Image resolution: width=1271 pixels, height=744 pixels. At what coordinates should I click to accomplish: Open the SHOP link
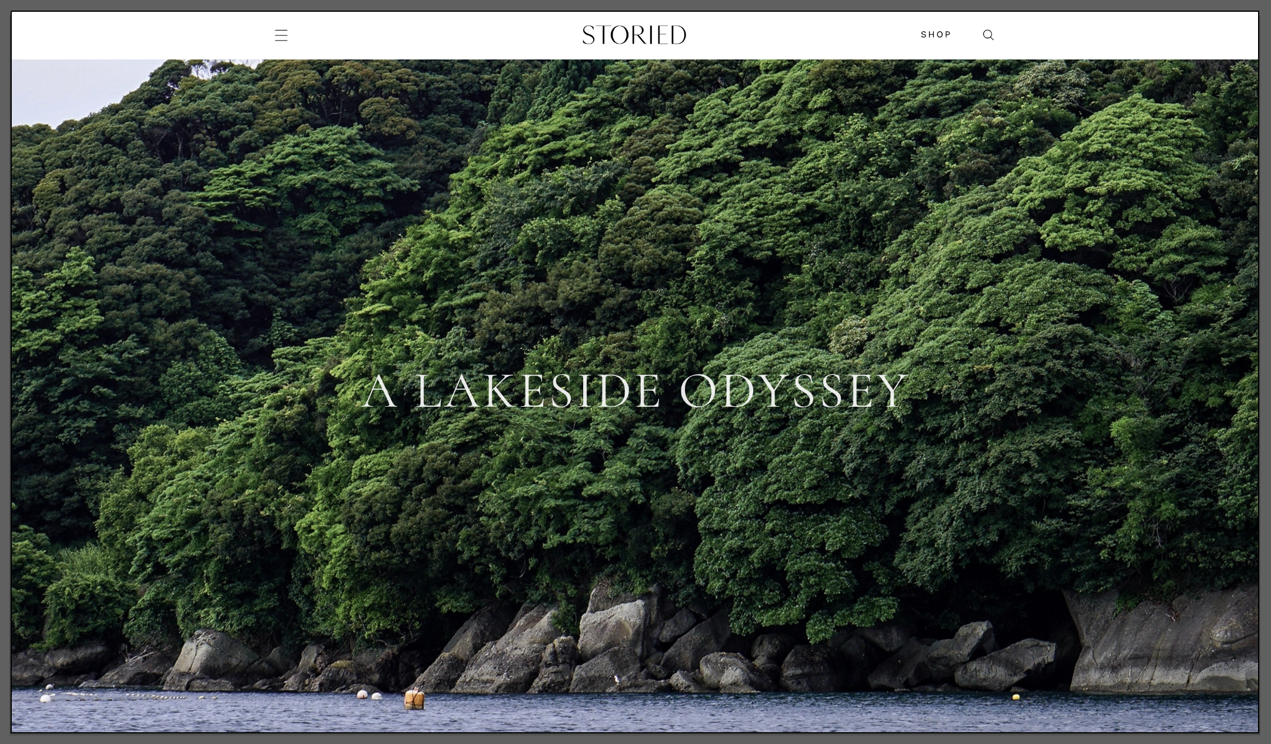coord(936,35)
